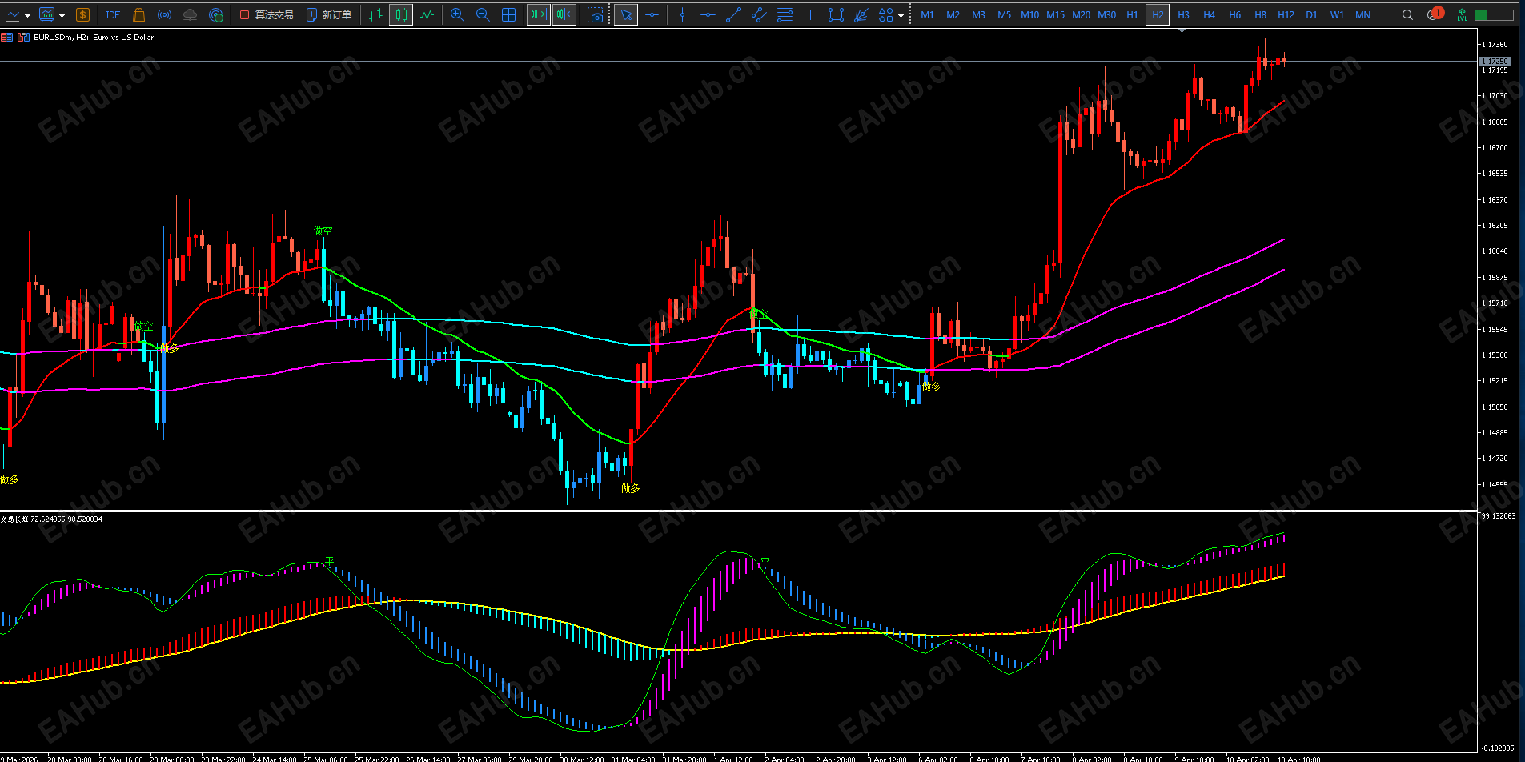This screenshot has width=1525, height=762.
Task: Open the dollar-sign trading panel icon
Action: tap(82, 14)
